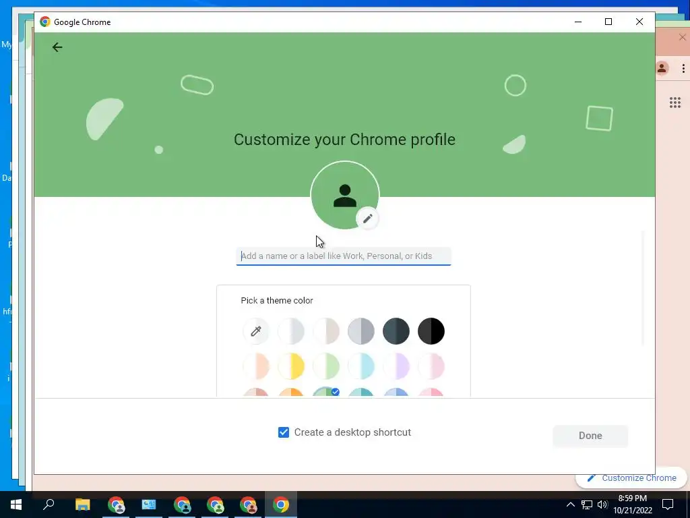Screen dimensions: 690x518
Task: Show hidden system tray icons
Action: [x=570, y=505]
